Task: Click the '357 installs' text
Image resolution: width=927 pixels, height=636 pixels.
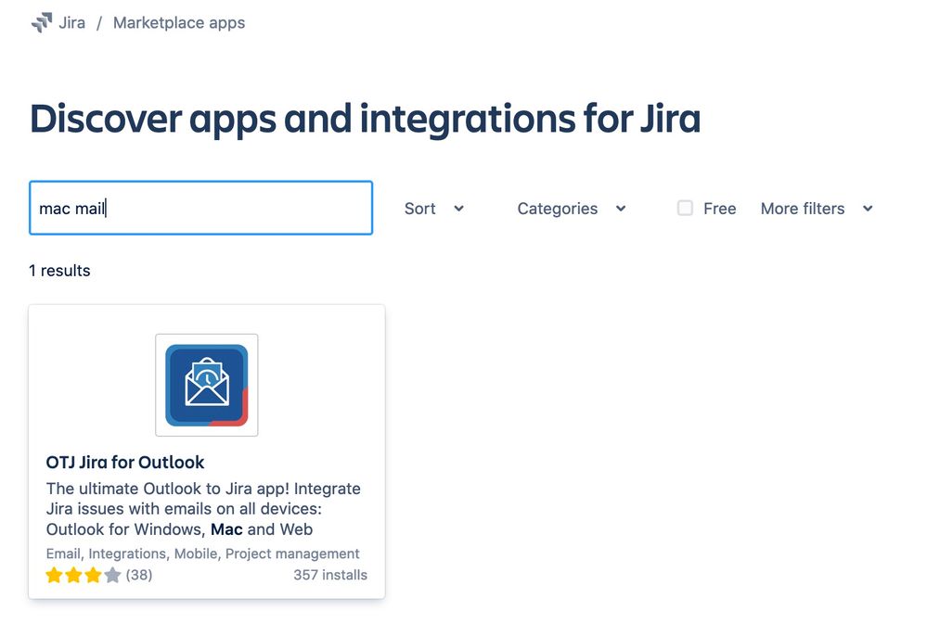Action: pos(330,575)
